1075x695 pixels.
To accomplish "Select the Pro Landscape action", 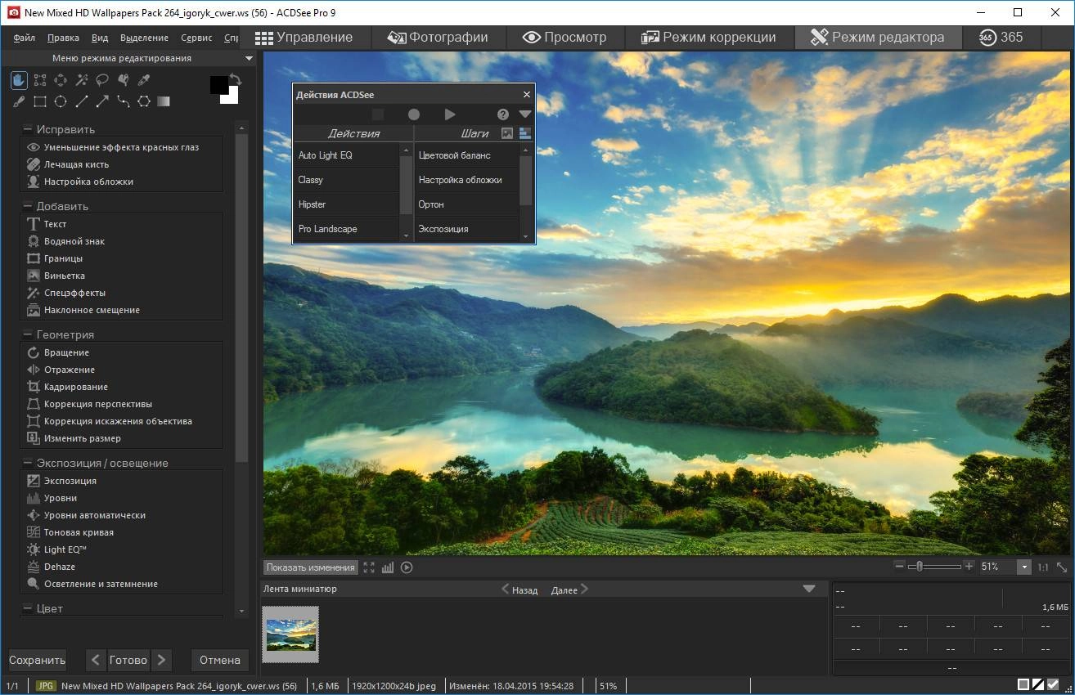I will click(347, 229).
